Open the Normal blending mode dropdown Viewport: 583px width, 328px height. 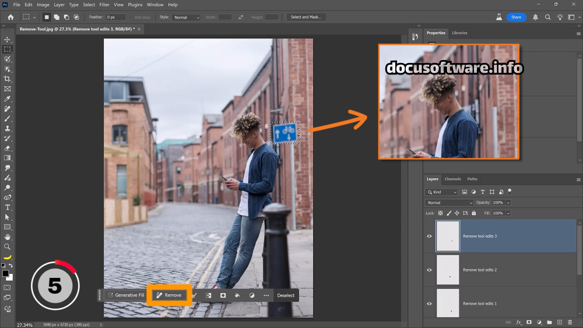coord(449,203)
